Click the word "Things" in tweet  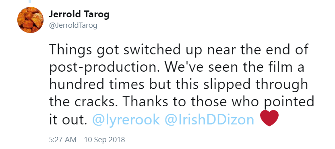68,50
